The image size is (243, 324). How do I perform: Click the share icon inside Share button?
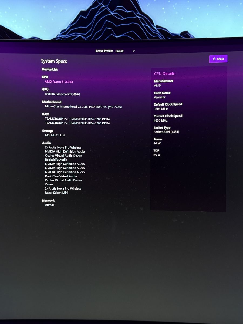coord(214,59)
